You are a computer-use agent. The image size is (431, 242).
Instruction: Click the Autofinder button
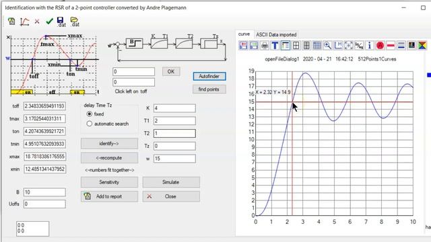pos(209,76)
